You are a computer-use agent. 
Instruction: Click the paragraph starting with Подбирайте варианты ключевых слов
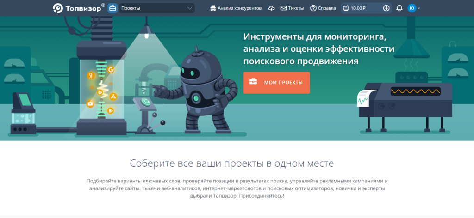(x=237, y=188)
